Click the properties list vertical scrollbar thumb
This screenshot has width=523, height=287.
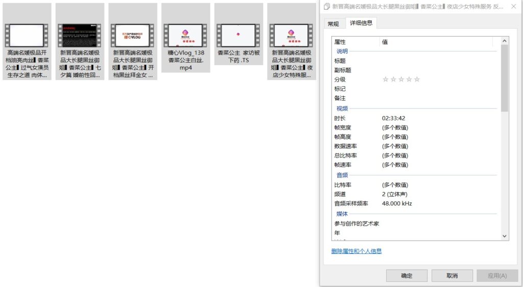(505, 77)
